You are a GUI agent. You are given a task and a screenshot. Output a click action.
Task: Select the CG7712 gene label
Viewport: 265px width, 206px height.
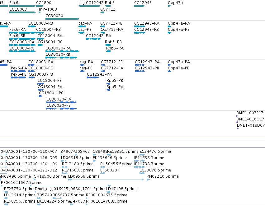coord(108,9)
